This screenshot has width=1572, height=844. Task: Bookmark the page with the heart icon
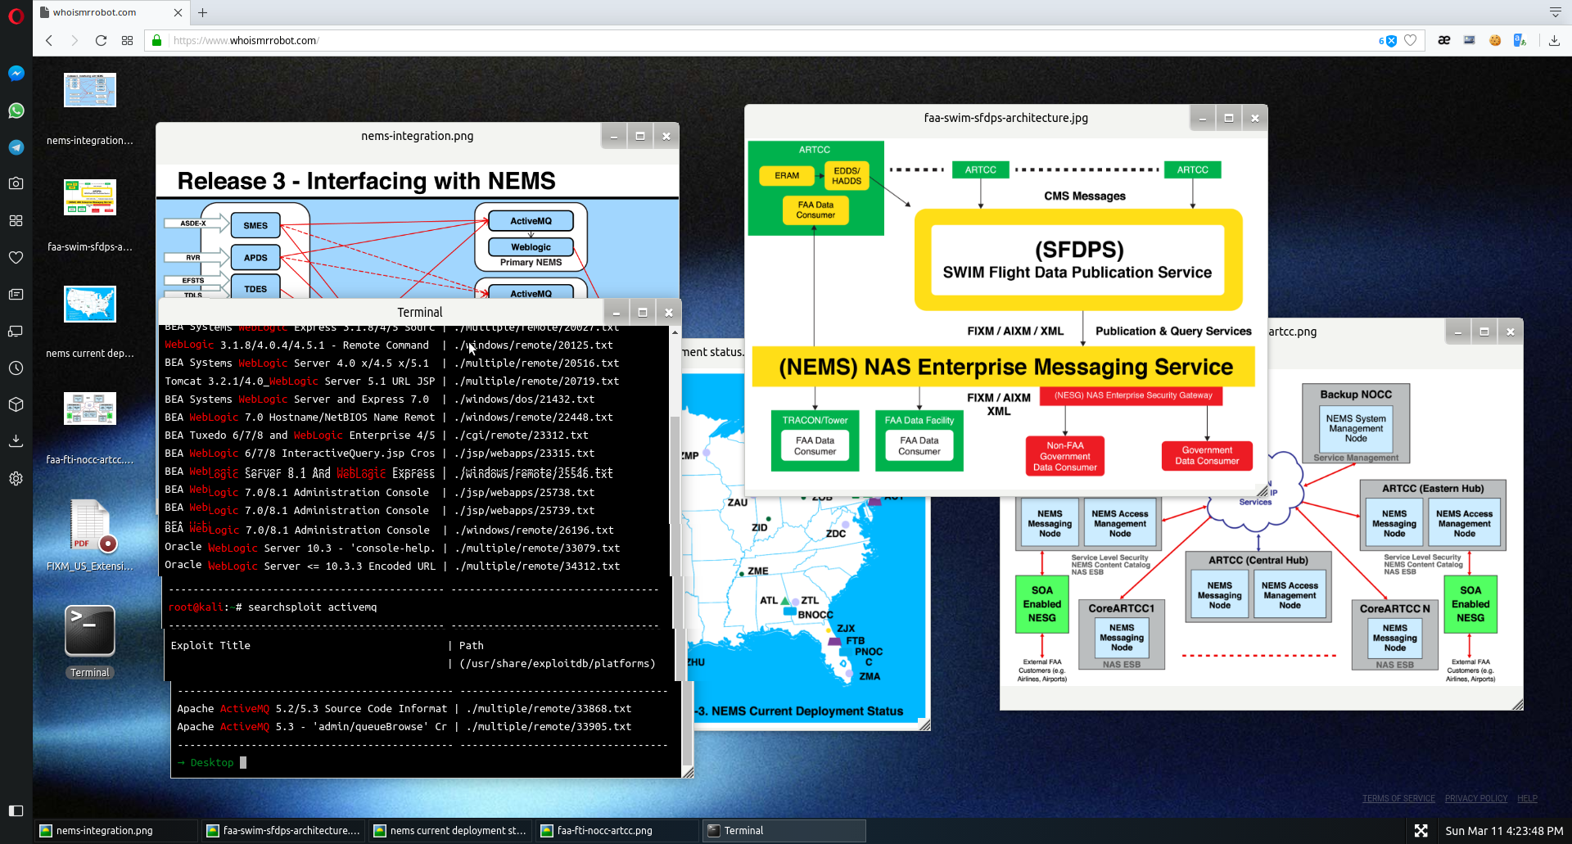1410,40
